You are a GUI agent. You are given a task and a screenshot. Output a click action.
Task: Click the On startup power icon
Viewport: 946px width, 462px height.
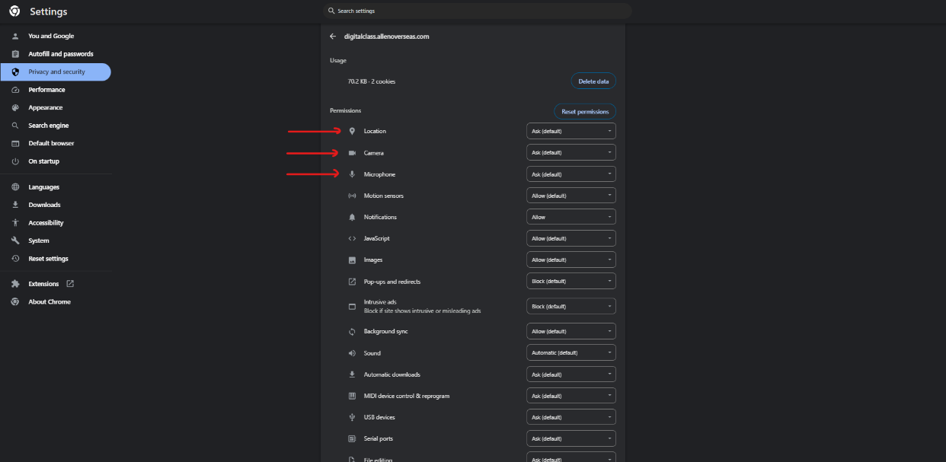[x=15, y=161]
